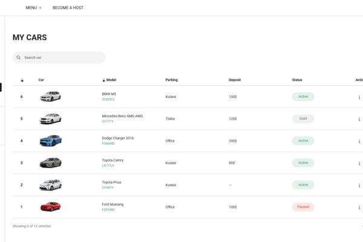Click the plate number under Toyota Prius
Viewport: 363px width, 242px height.
[108, 188]
